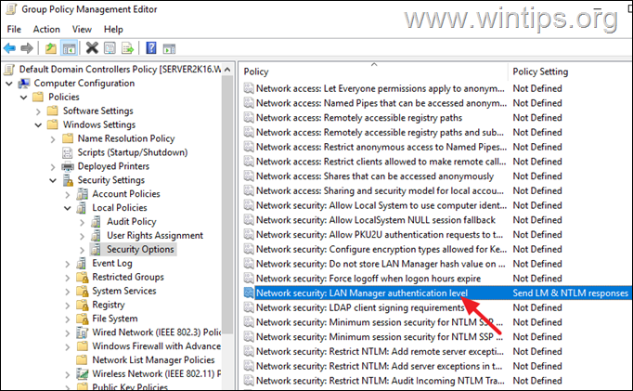The image size is (633, 391).
Task: Select Default Domain Controllers Policy root node
Action: [x=120, y=69]
